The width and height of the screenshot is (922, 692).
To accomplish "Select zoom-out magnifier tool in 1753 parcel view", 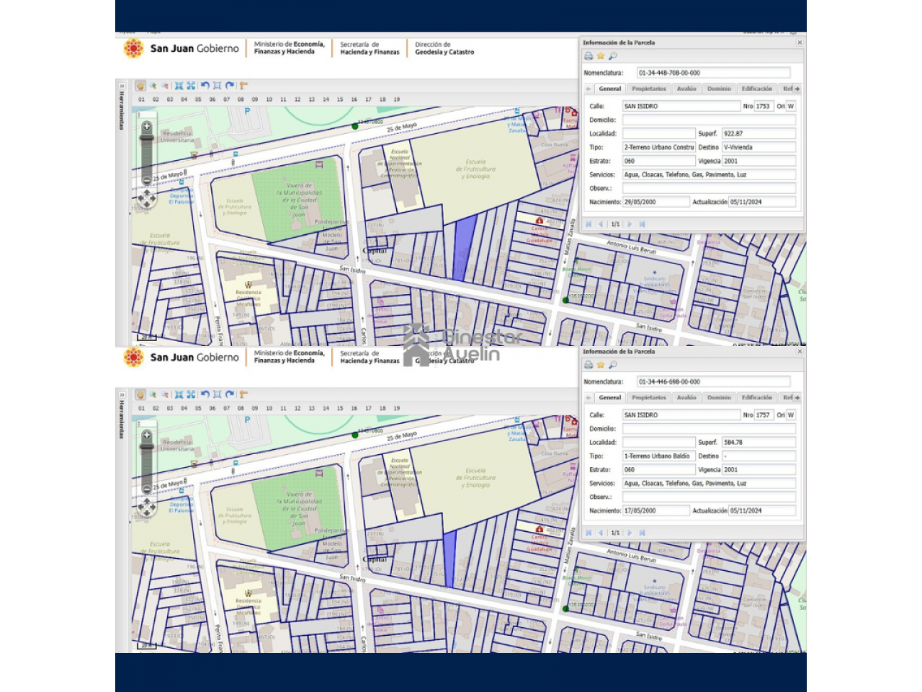I will coord(165,86).
